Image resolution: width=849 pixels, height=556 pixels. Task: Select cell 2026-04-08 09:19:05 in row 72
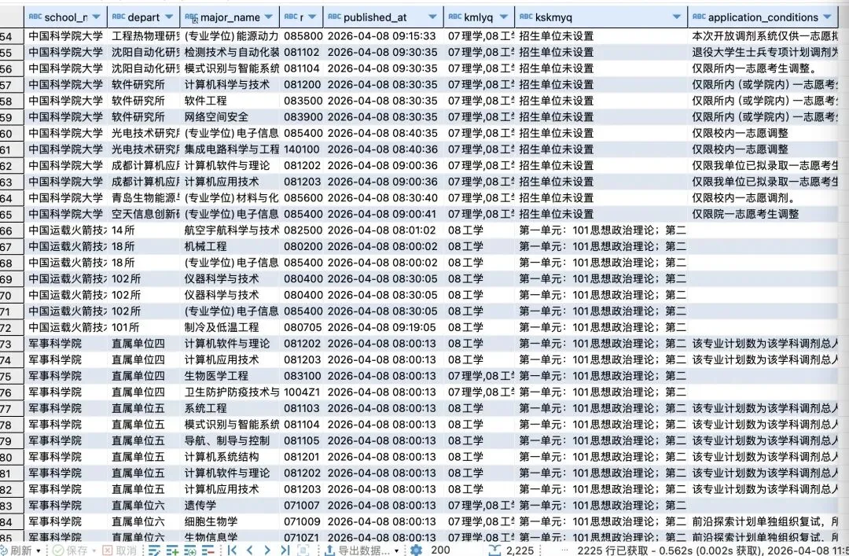coord(383,327)
